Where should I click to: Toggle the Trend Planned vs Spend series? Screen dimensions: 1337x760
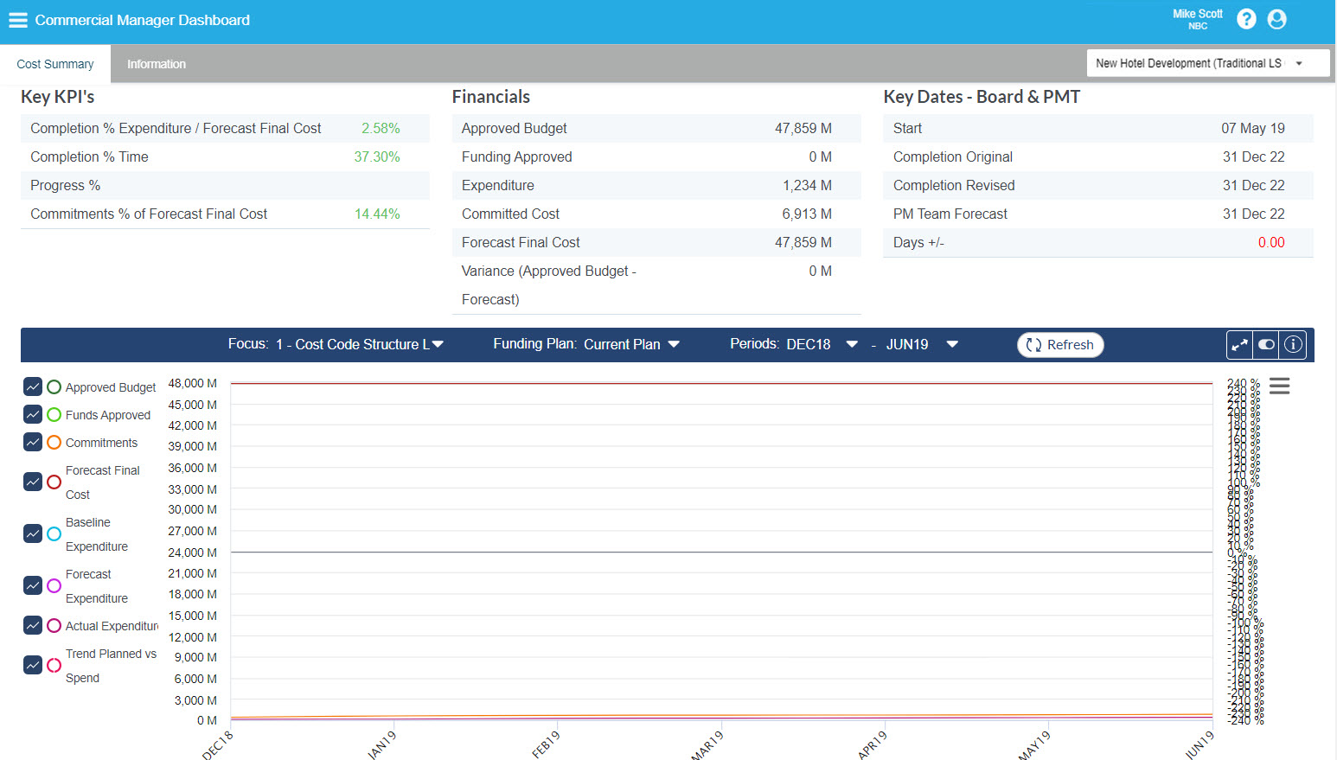(33, 665)
